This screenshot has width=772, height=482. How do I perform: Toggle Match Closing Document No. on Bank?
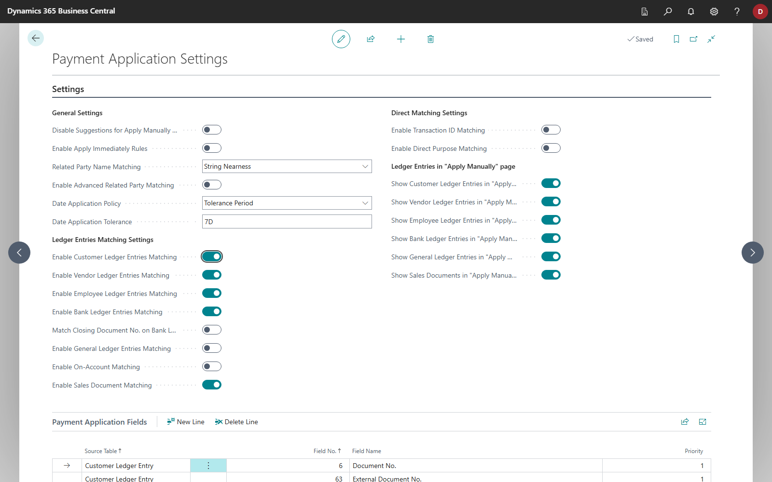pyautogui.click(x=212, y=330)
